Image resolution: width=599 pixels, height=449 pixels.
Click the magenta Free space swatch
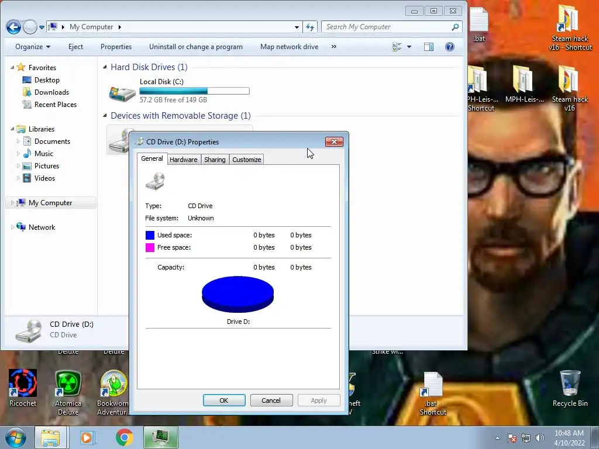[x=150, y=247]
